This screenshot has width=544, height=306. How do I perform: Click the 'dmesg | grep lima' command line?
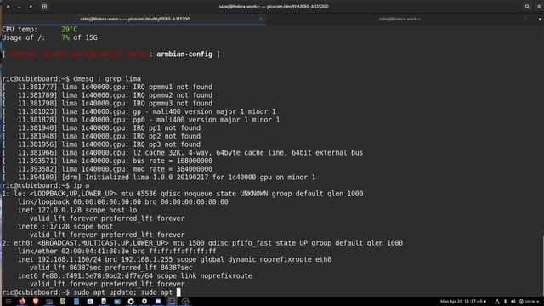pyautogui.click(x=71, y=79)
